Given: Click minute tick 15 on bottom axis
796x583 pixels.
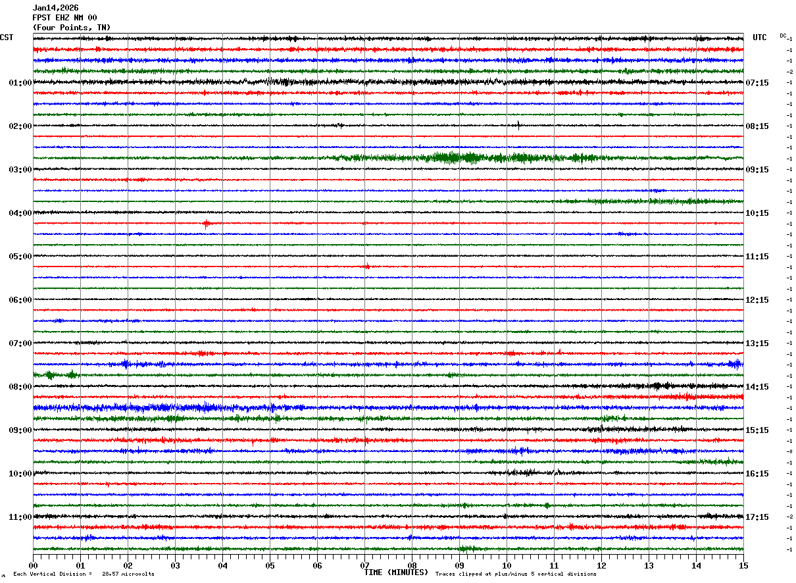Looking at the screenshot, I should [743, 565].
